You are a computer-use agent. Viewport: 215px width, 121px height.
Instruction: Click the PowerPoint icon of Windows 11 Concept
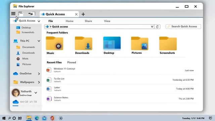coord(49,70)
